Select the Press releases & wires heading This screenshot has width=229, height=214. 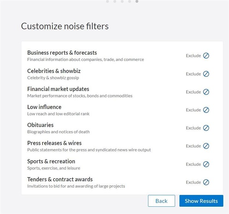coord(54,143)
